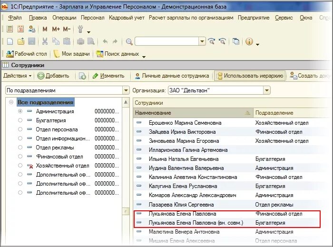The image size is (333, 247).
Task: Open the Правка menu
Action: (38, 18)
